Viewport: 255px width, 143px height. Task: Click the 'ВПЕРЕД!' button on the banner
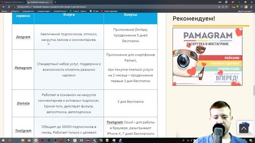227,78
